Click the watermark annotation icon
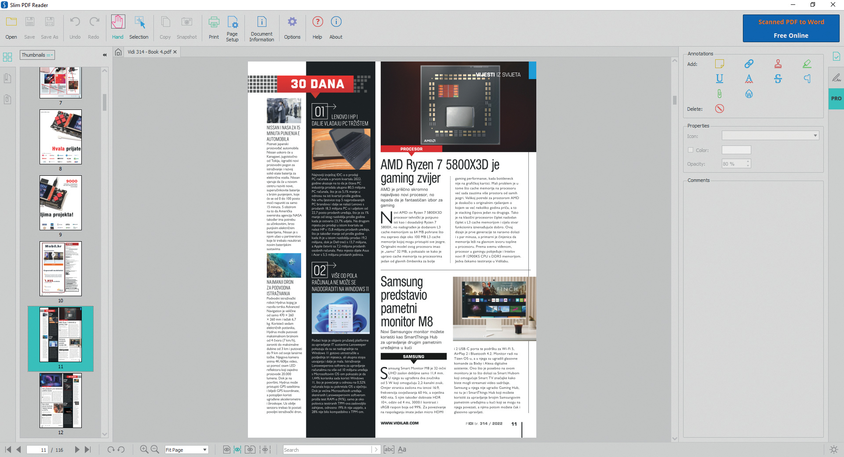The image size is (844, 457). click(749, 94)
